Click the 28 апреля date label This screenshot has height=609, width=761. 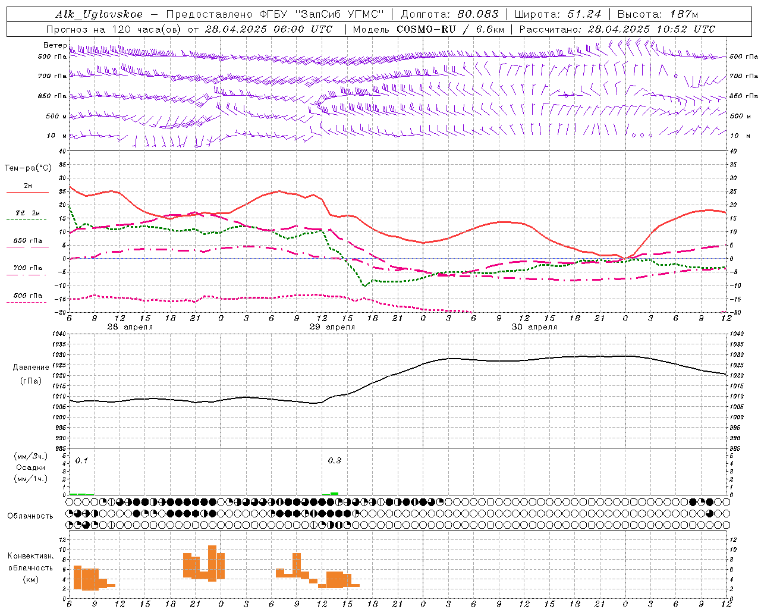point(130,327)
